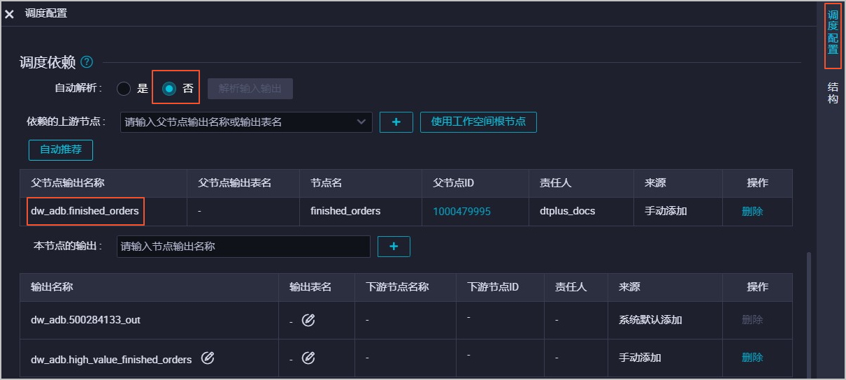Click the 解析输入输出 button
The height and width of the screenshot is (380, 846).
(x=250, y=89)
